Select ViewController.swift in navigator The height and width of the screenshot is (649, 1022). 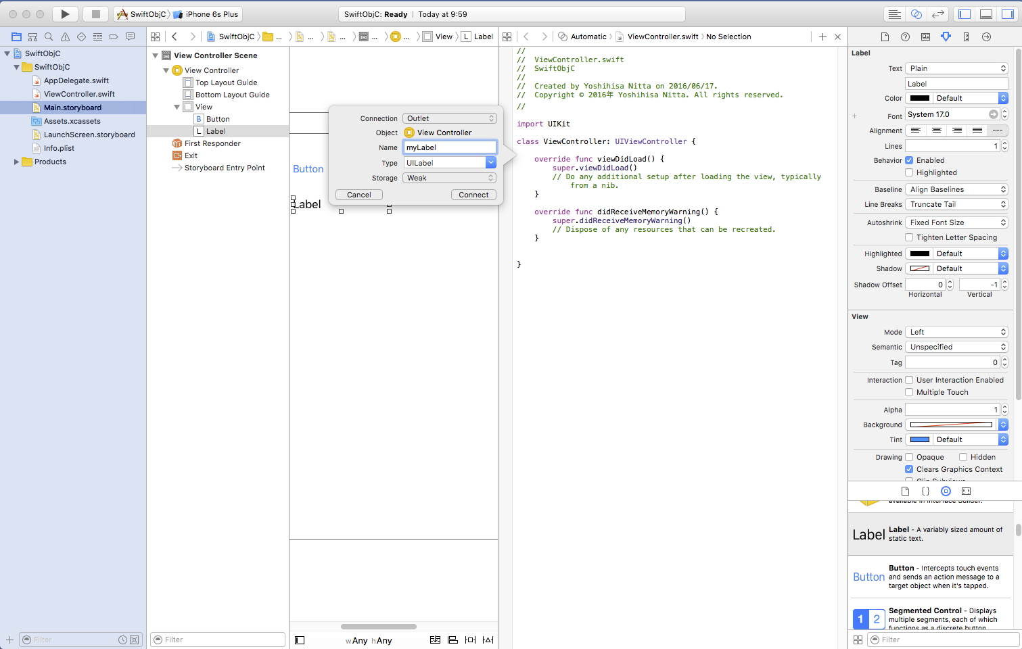(79, 94)
